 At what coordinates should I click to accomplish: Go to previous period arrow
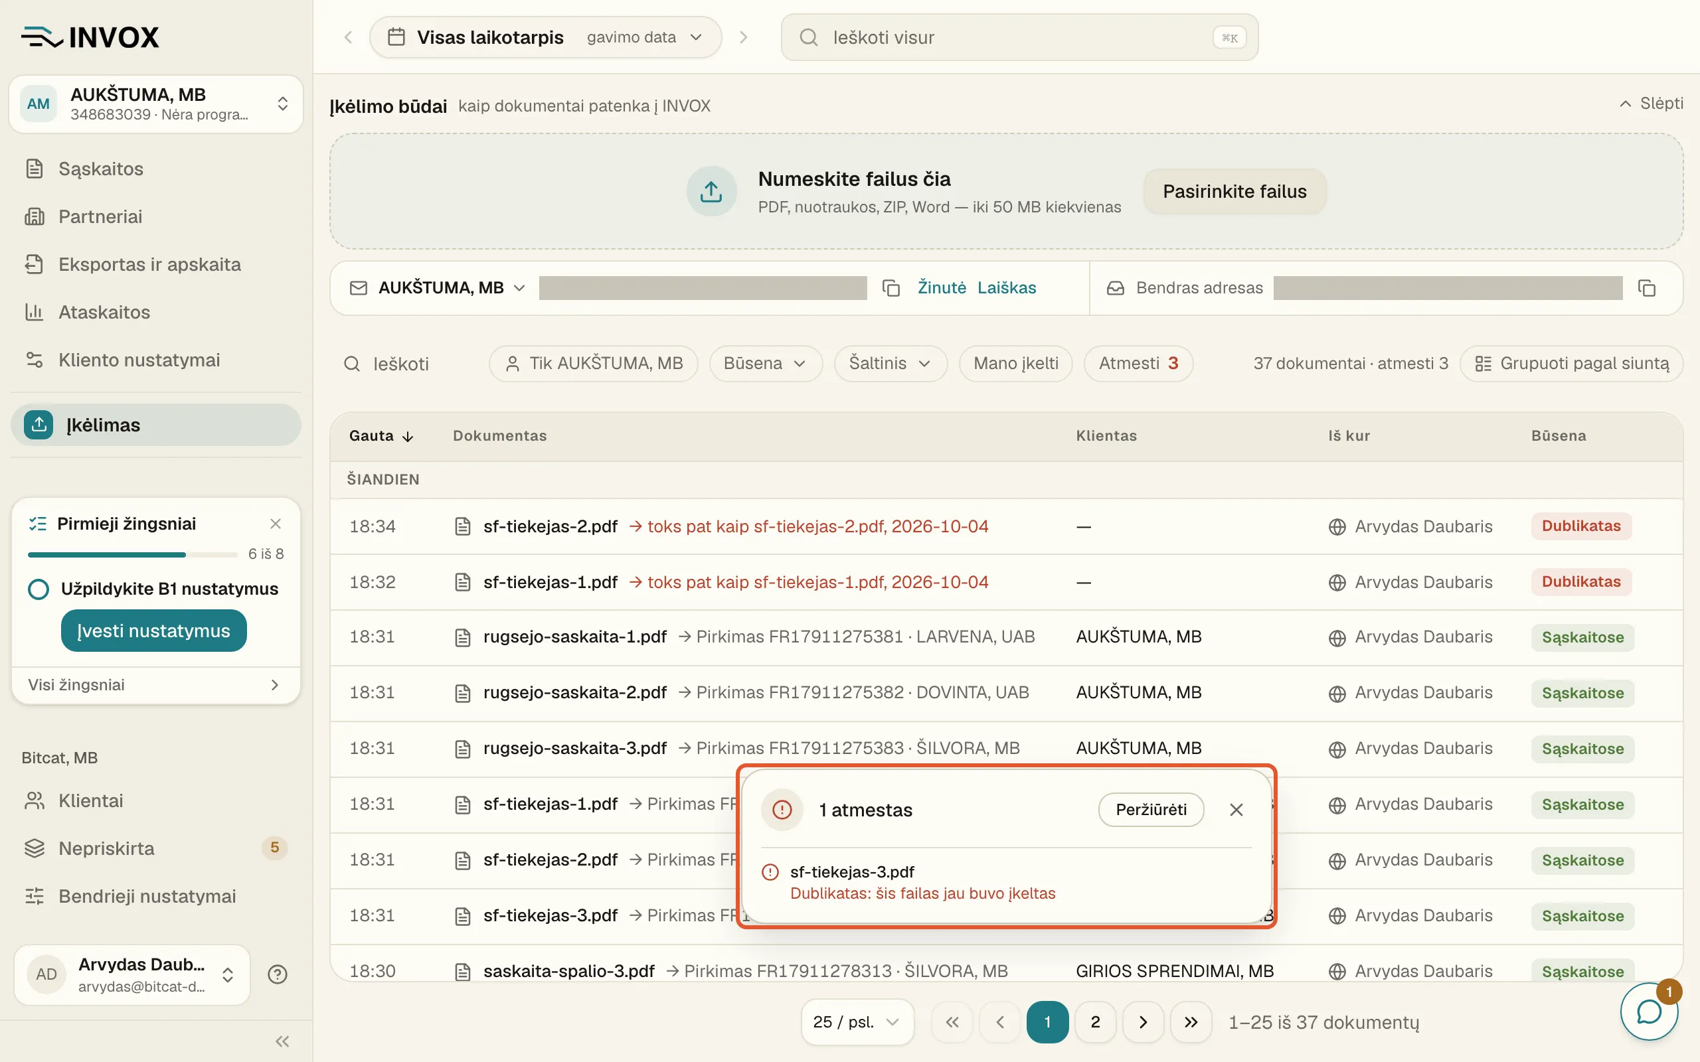(x=349, y=37)
